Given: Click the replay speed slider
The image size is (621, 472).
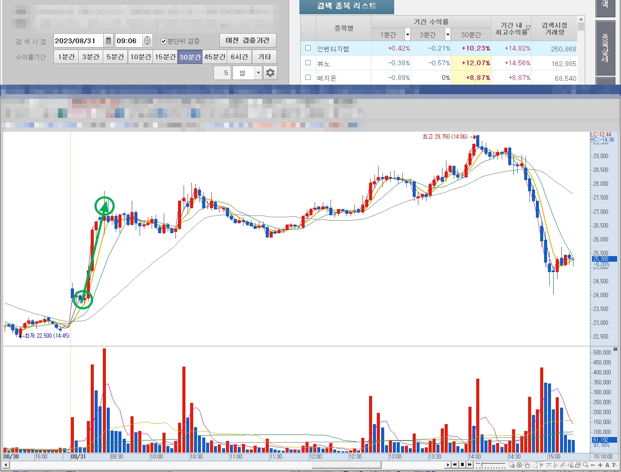Looking at the screenshot, I should [x=490, y=465].
